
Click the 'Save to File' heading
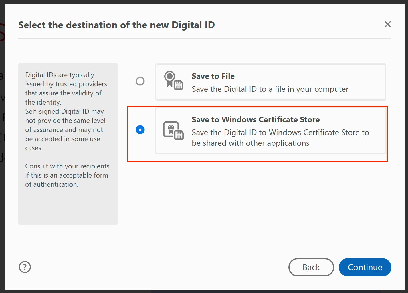click(x=213, y=76)
